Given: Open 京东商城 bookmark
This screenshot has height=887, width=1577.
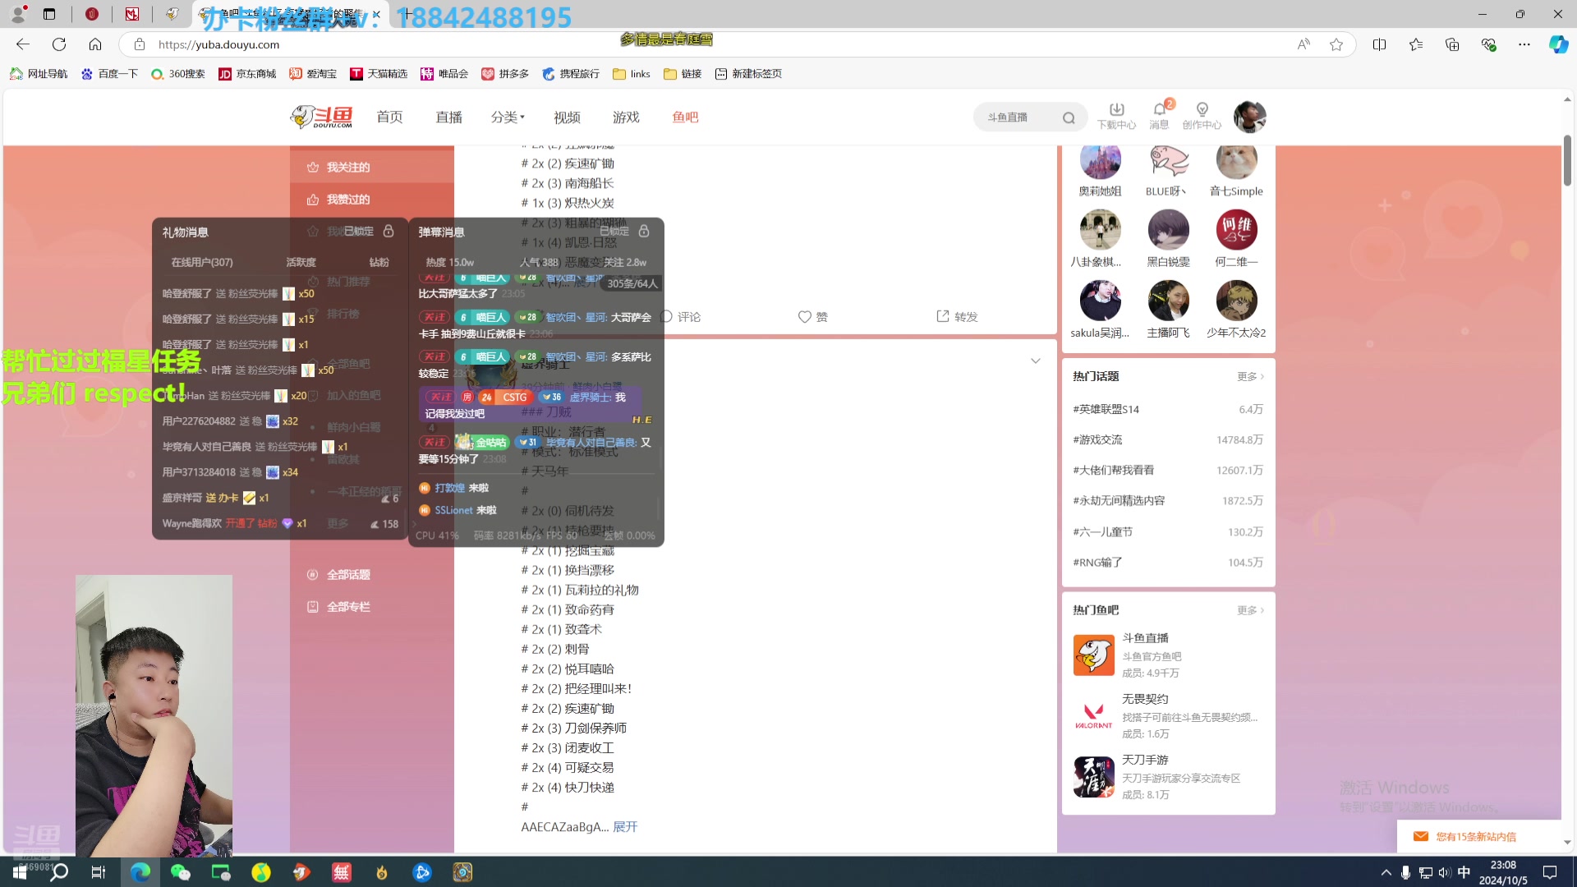Looking at the screenshot, I should tap(247, 74).
